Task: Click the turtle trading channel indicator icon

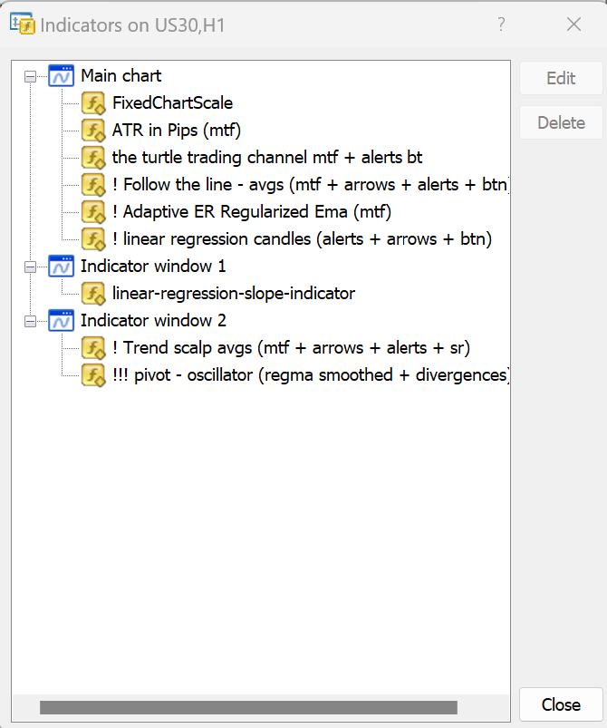Action: [93, 158]
